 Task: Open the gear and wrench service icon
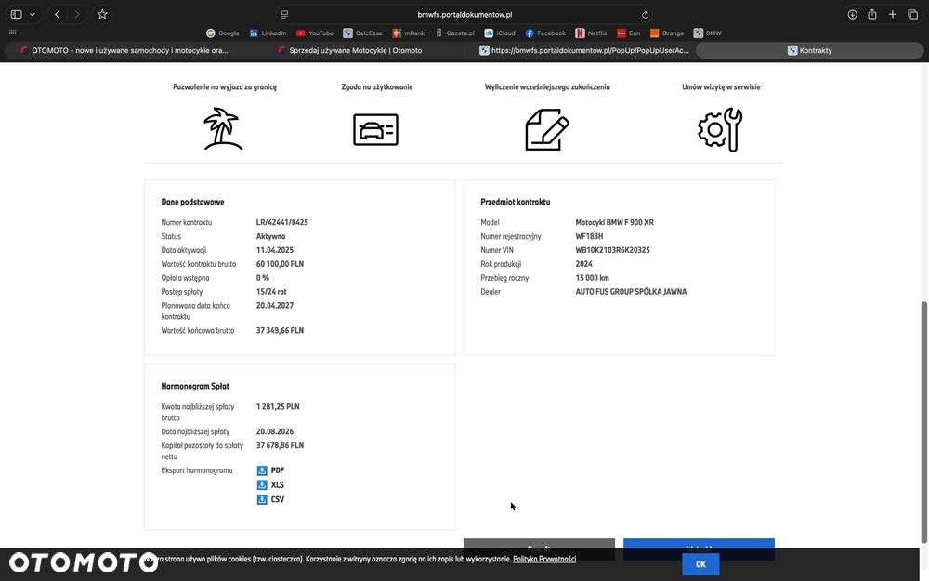(720, 130)
